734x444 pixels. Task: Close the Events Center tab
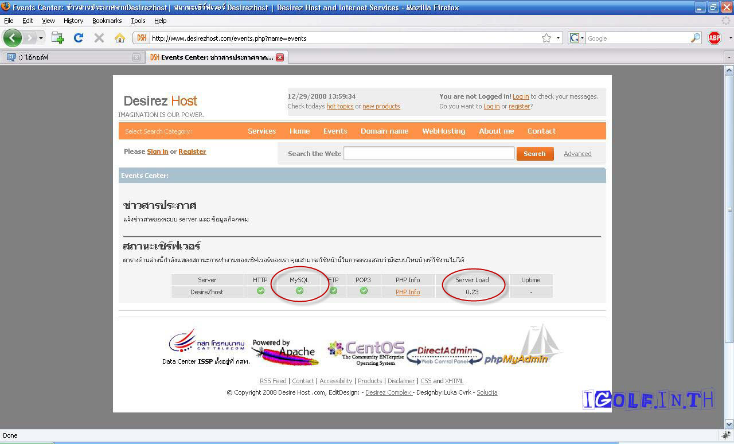[x=280, y=57]
